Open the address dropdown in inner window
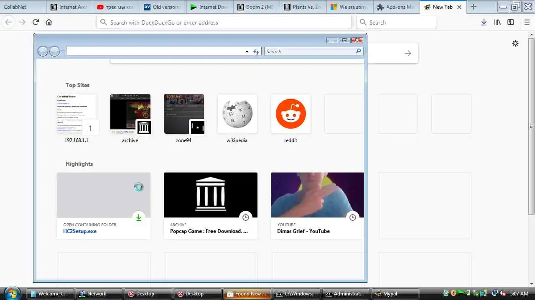535x300 pixels. [x=247, y=52]
